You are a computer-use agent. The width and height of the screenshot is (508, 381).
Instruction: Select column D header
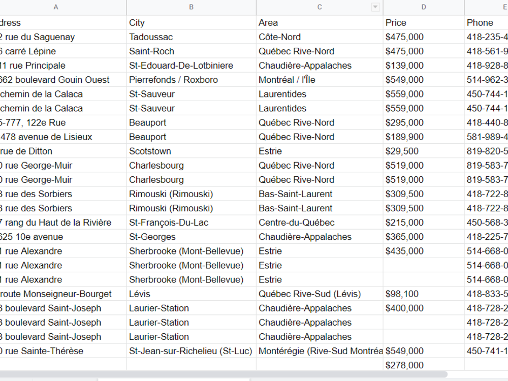(424, 7)
